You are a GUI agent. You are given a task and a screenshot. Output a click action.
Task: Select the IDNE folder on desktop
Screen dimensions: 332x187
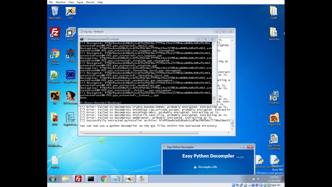coord(55,119)
